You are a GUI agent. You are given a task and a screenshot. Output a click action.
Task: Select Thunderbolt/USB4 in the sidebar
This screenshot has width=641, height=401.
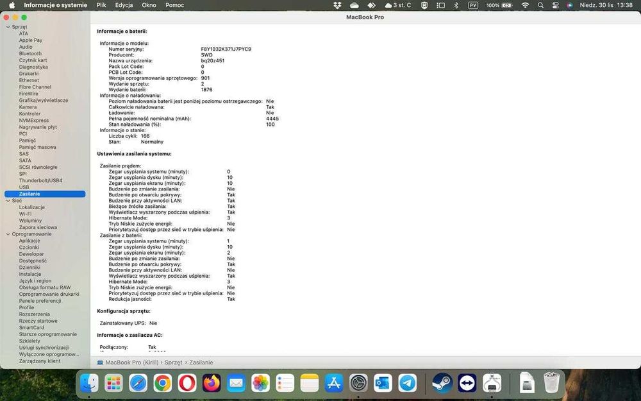click(40, 180)
